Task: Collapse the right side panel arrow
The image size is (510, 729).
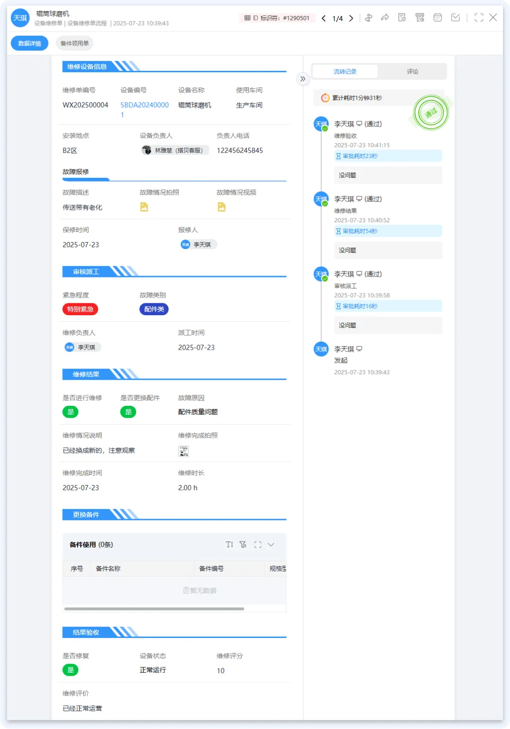Action: 303,79
